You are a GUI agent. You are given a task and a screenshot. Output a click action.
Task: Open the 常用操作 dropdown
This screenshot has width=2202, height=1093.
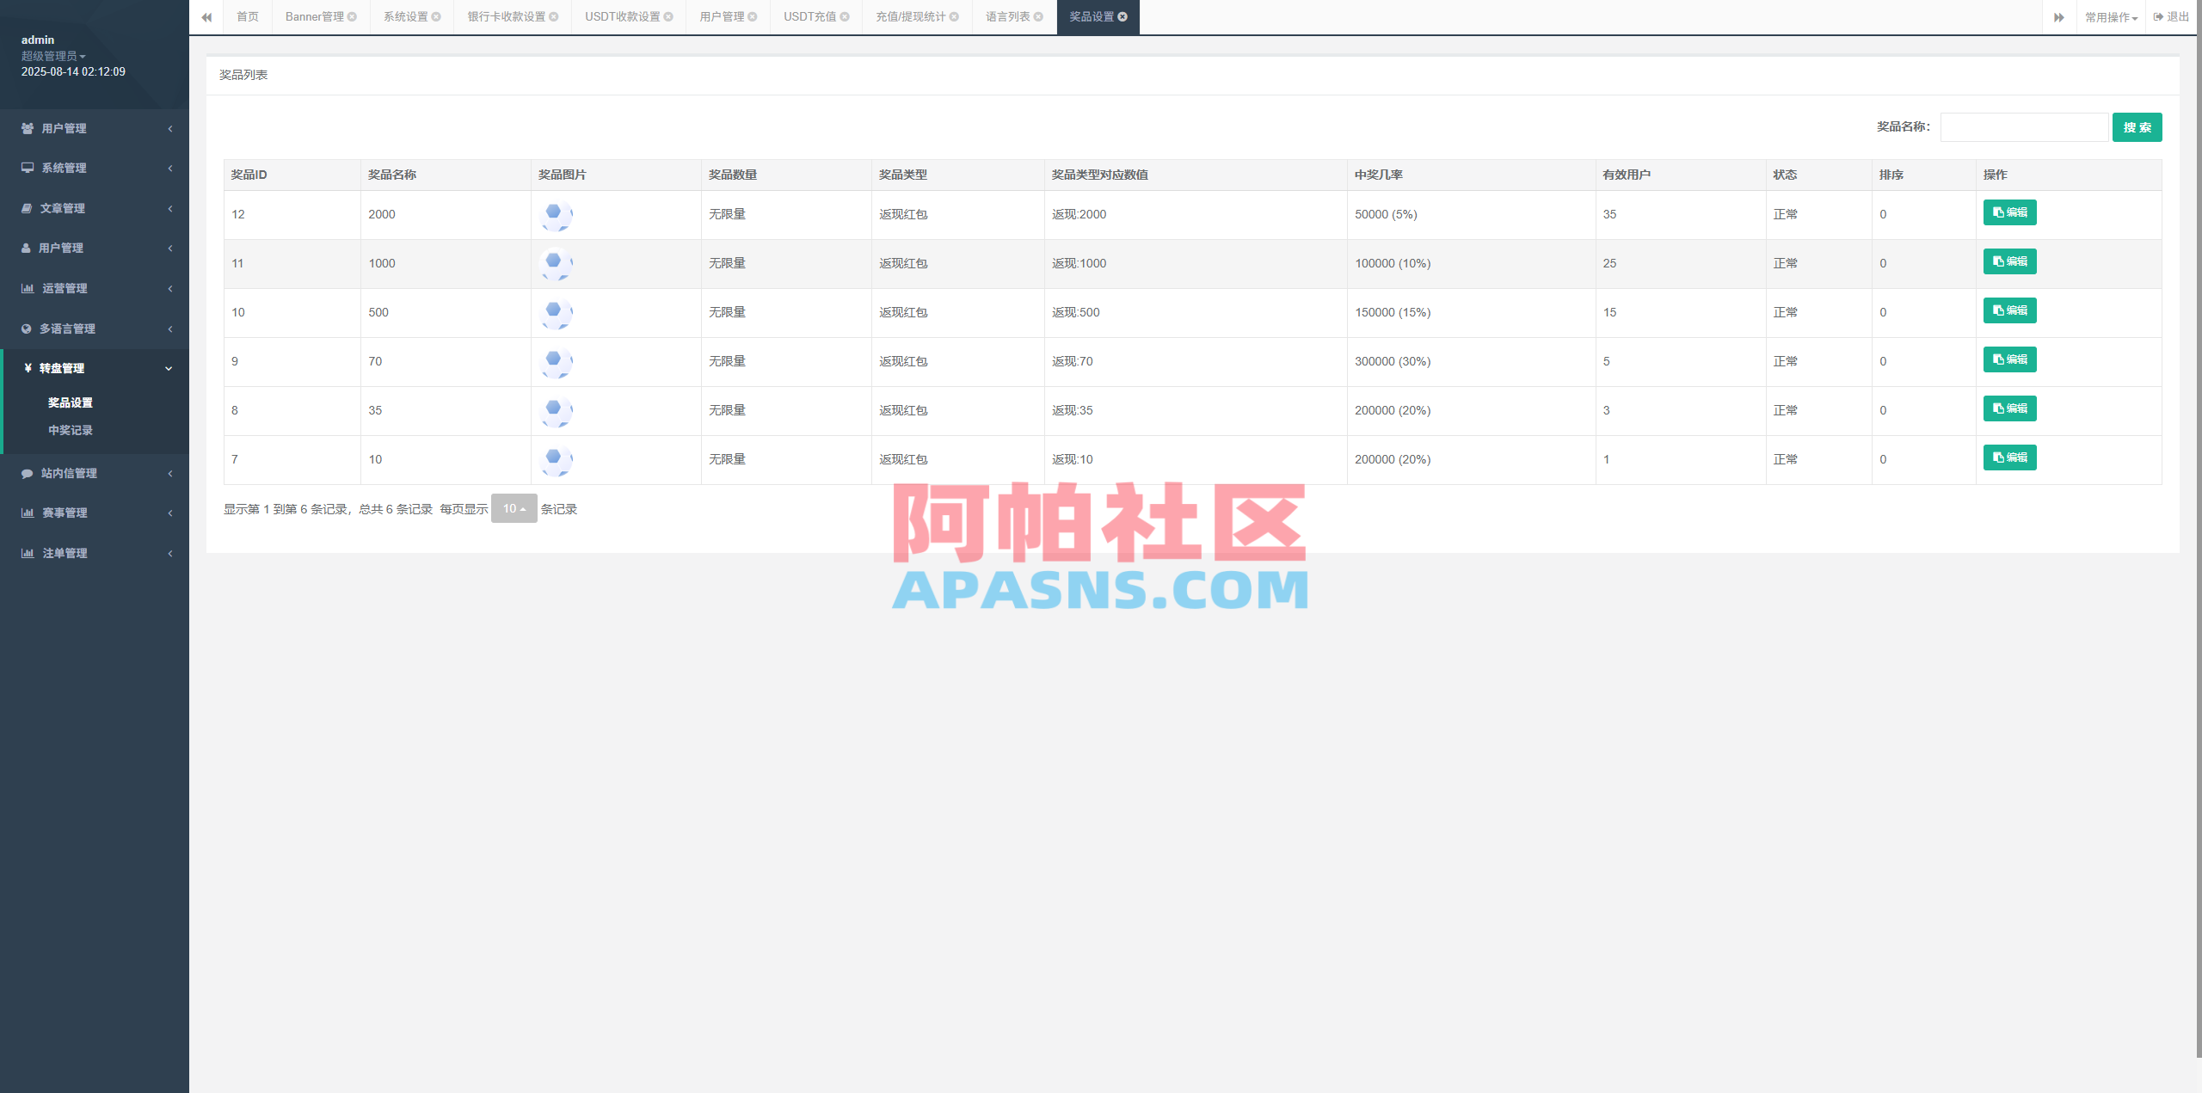[2112, 17]
